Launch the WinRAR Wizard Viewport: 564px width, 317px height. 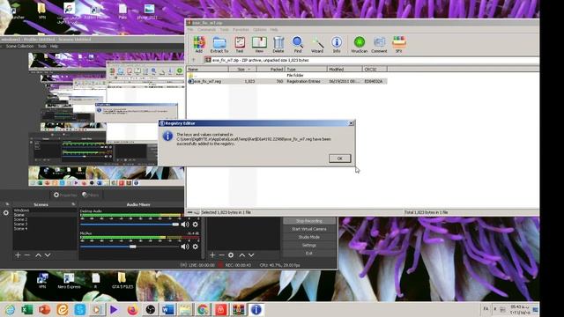317,44
